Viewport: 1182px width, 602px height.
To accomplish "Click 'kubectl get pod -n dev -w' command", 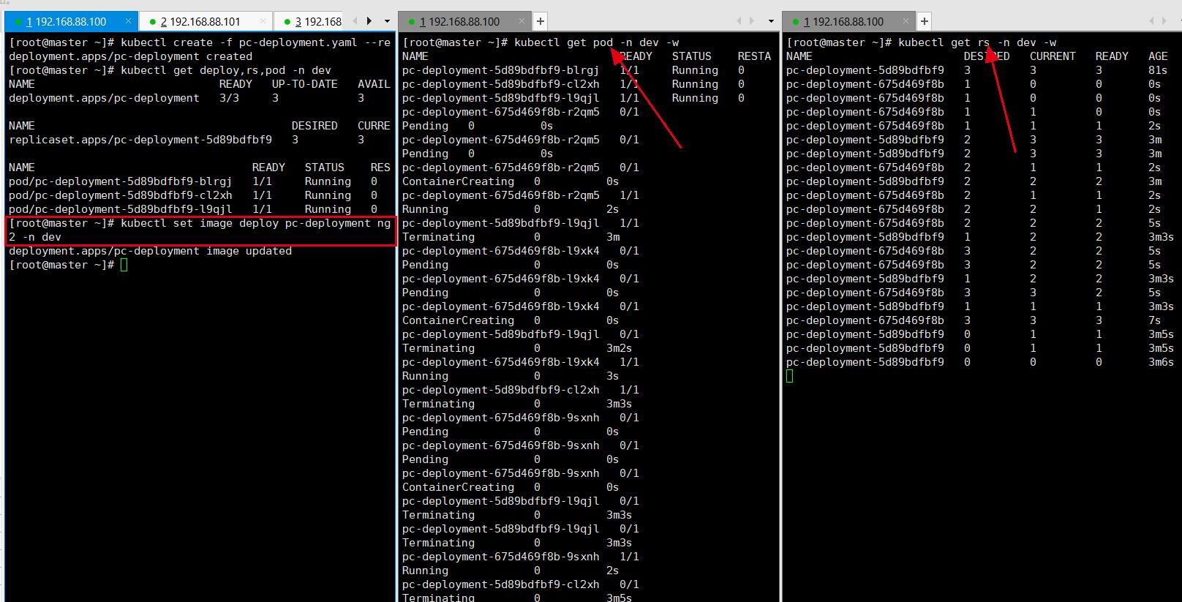I will [596, 42].
